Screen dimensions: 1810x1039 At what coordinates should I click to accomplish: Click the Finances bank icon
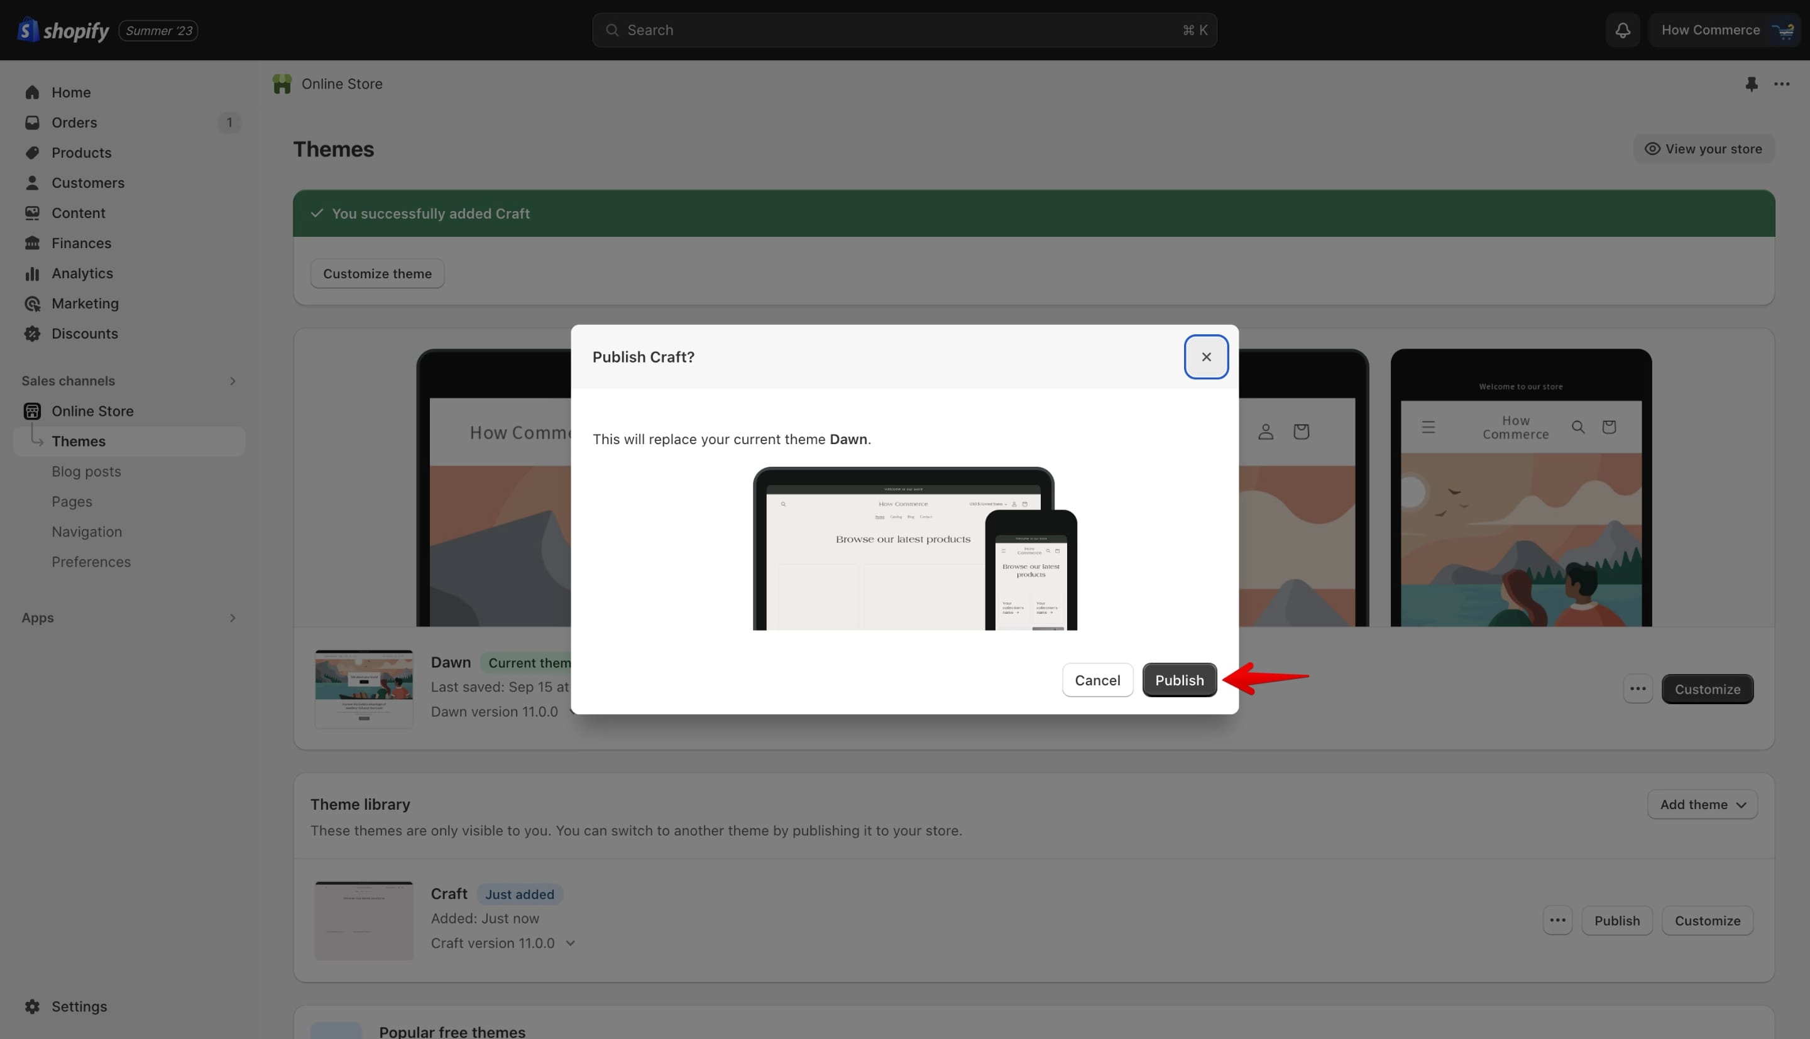32,243
